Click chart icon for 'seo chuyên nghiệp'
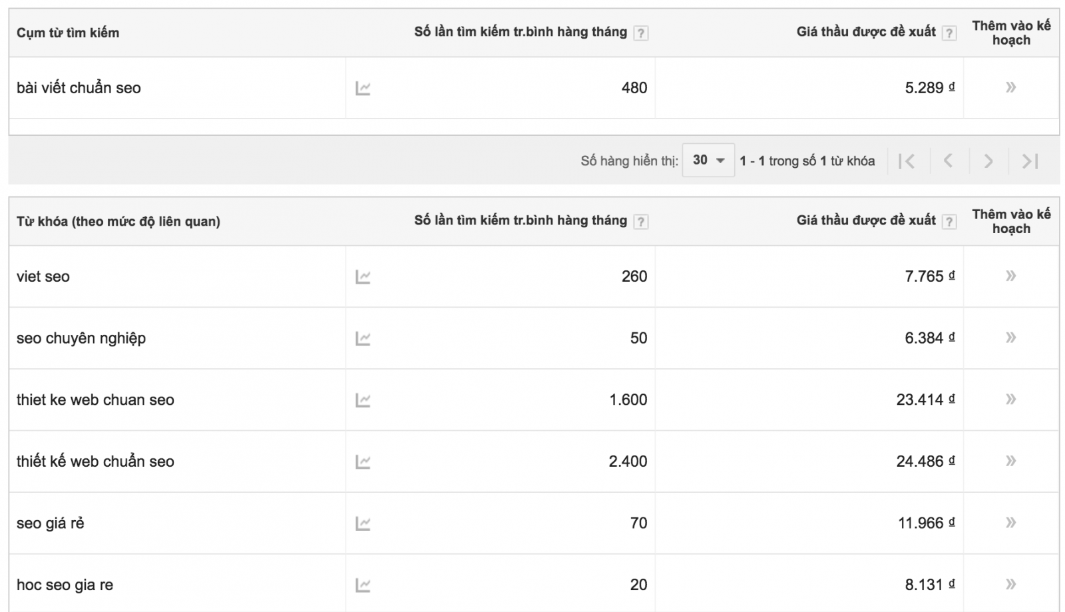The height and width of the screenshot is (612, 1065). click(x=363, y=338)
